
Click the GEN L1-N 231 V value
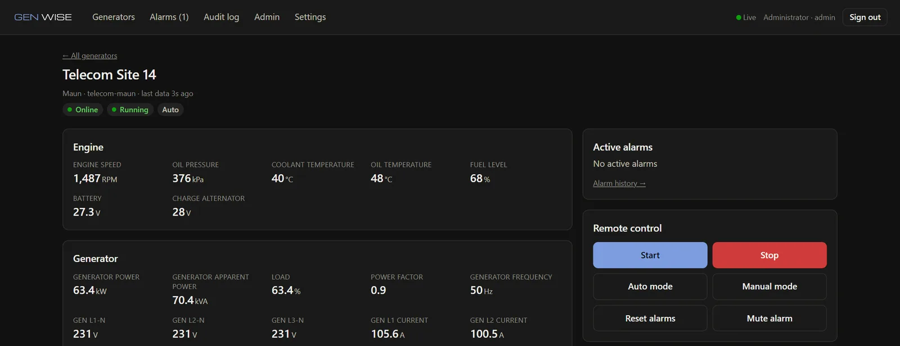click(x=85, y=334)
